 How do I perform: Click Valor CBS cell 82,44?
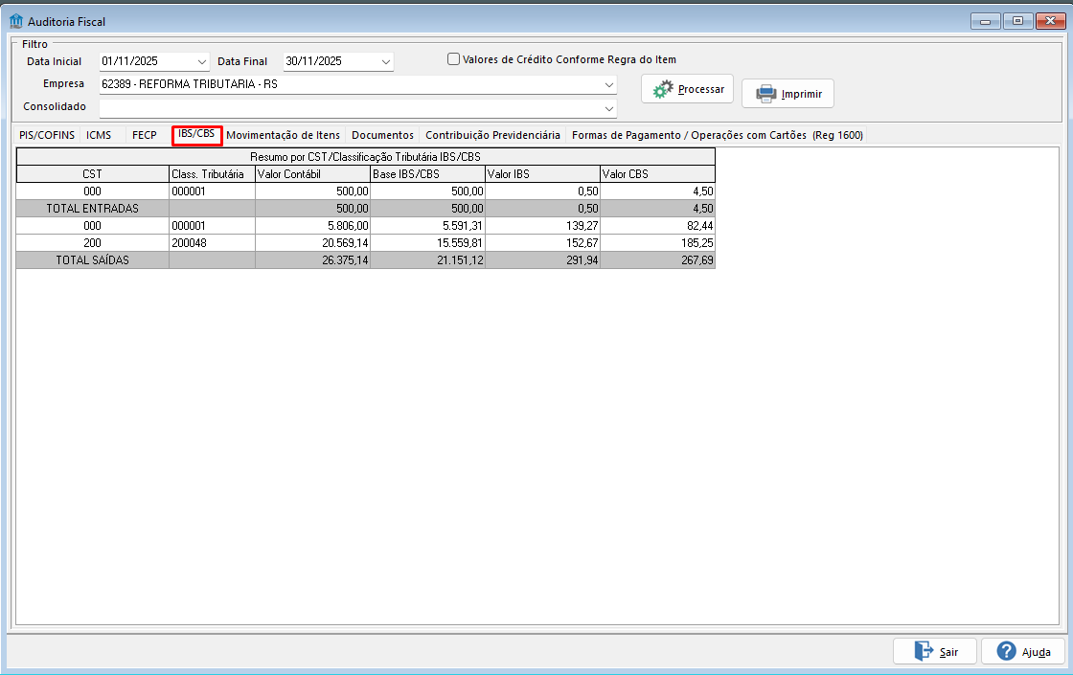pyautogui.click(x=657, y=226)
